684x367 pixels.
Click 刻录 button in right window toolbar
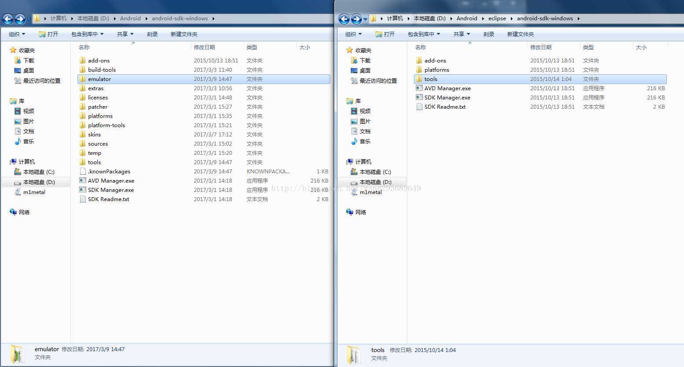point(489,34)
